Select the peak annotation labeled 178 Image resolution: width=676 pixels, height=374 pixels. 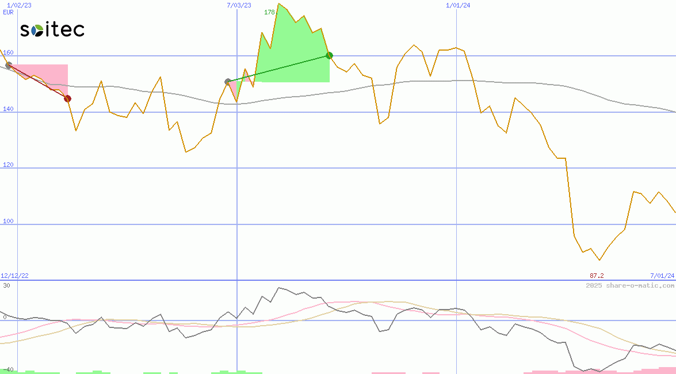tap(268, 12)
